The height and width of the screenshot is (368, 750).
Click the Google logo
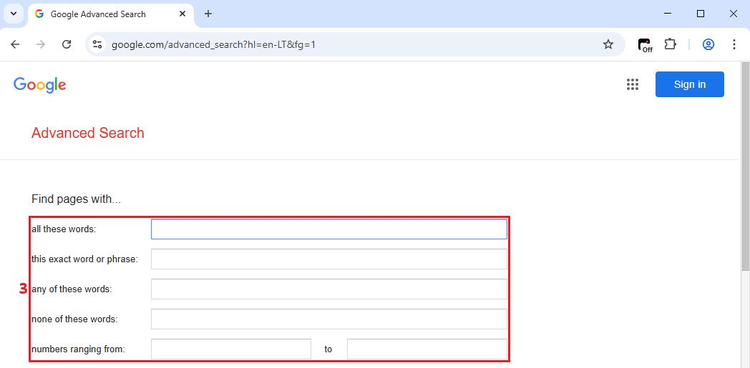(x=40, y=84)
